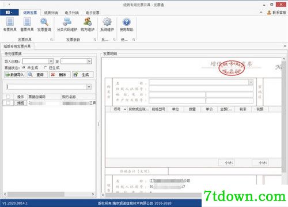Click the invoice panel vertical scrollbar
The height and width of the screenshot is (207, 288).
point(284,116)
